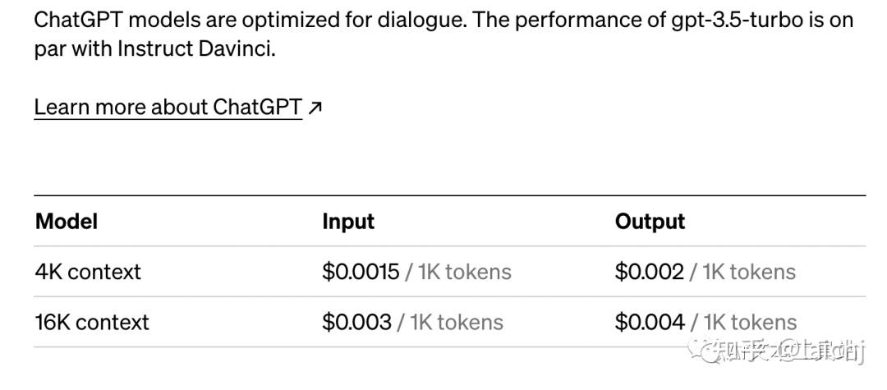Click the $0.004 output price
Screen dimensions: 887x390
coord(650,322)
